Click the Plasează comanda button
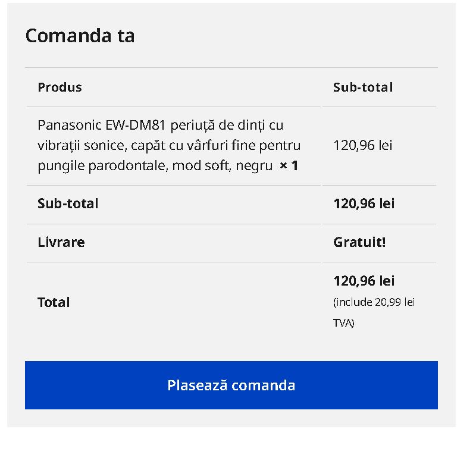476x451 pixels. point(231,385)
